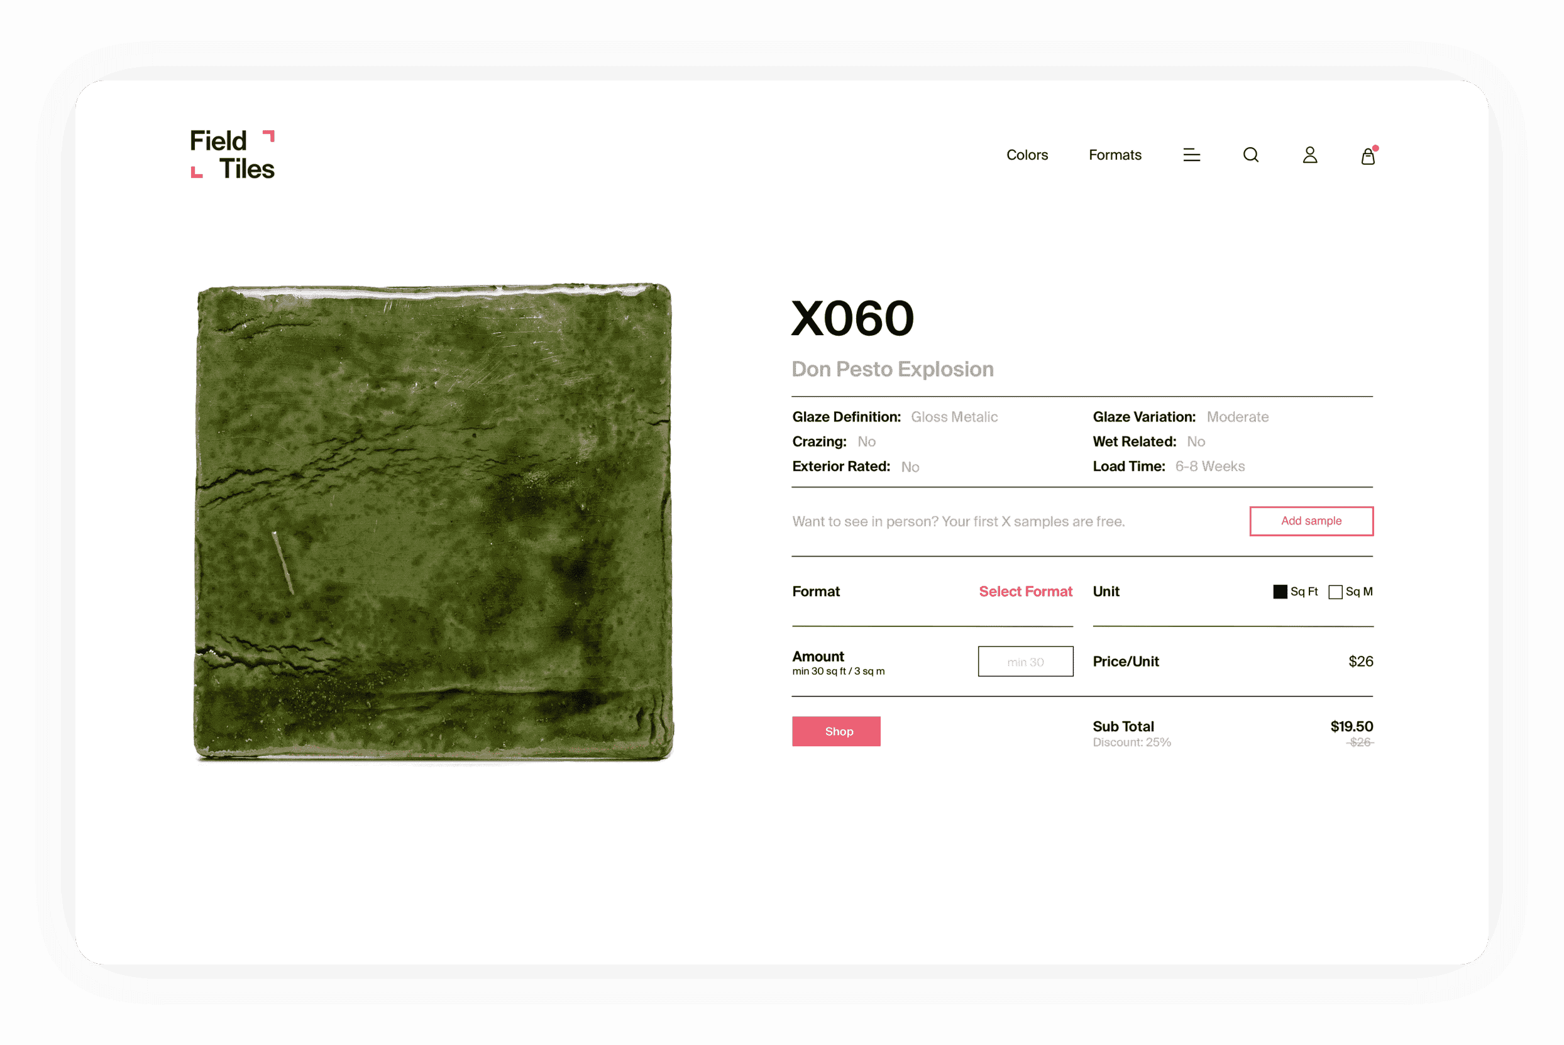Click the Don Pesto Explosion subtitle
This screenshot has width=1564, height=1045.
coord(892,368)
